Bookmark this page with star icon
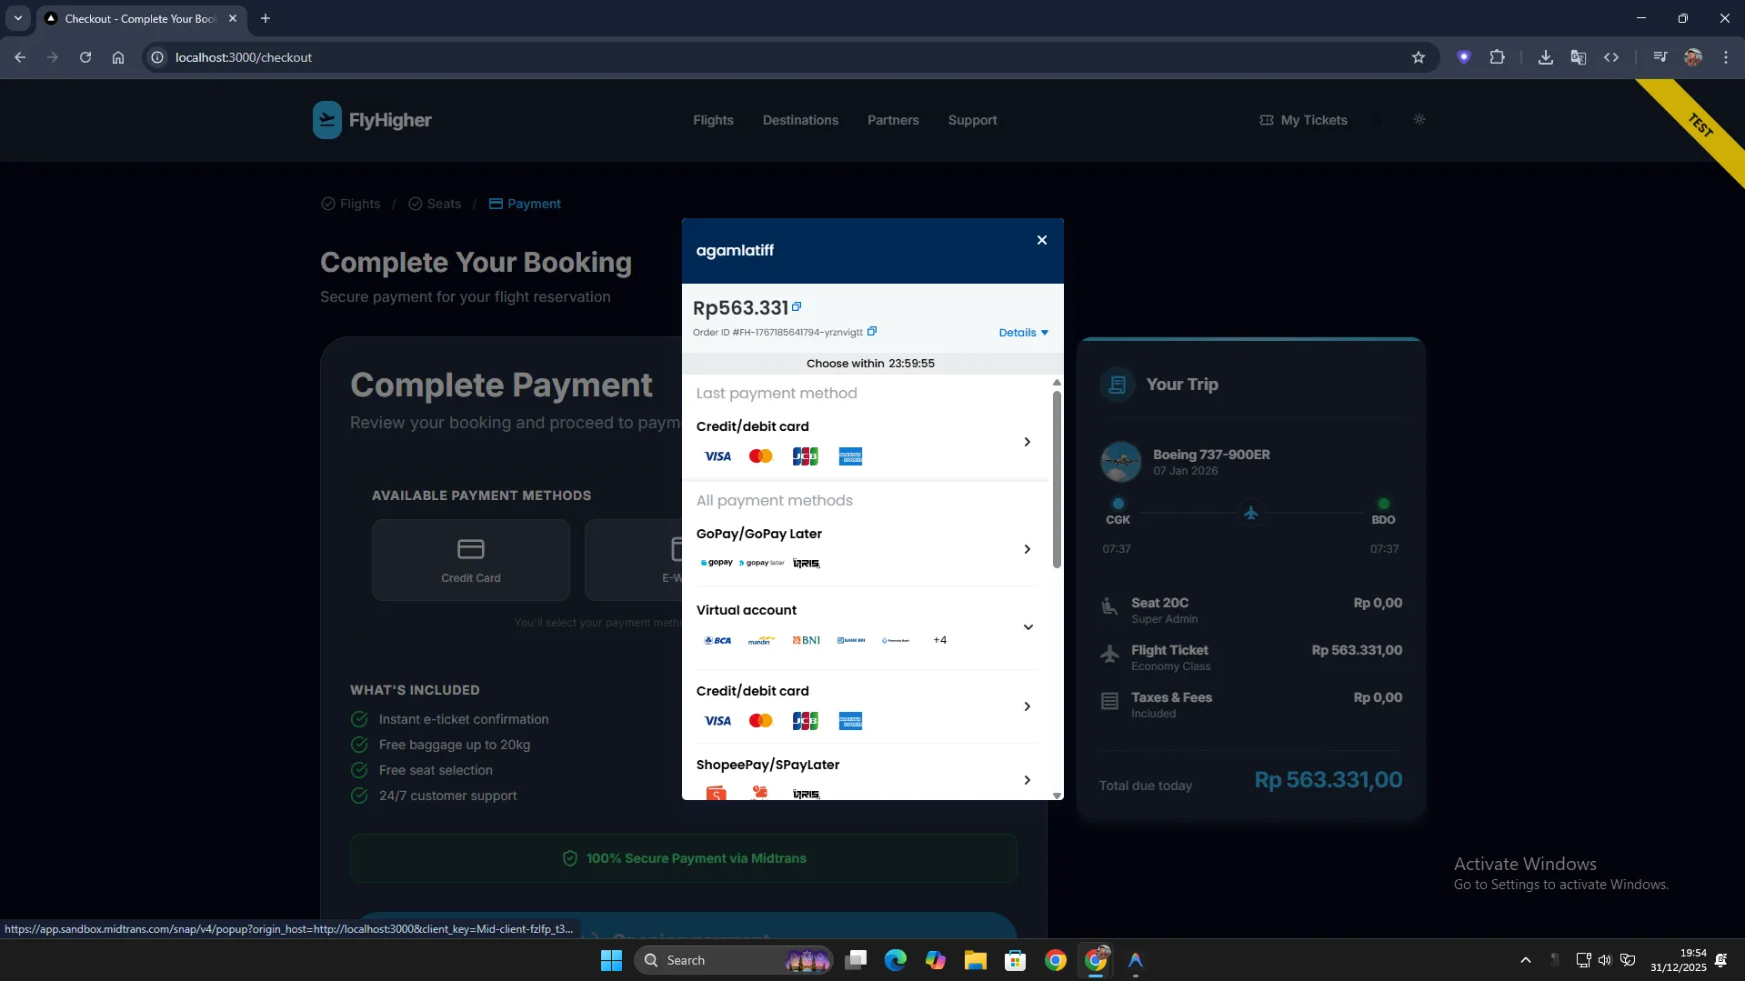The image size is (1745, 981). [x=1418, y=57]
